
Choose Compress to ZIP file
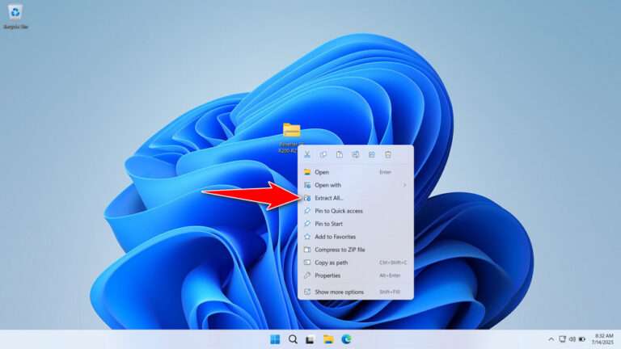coord(340,250)
